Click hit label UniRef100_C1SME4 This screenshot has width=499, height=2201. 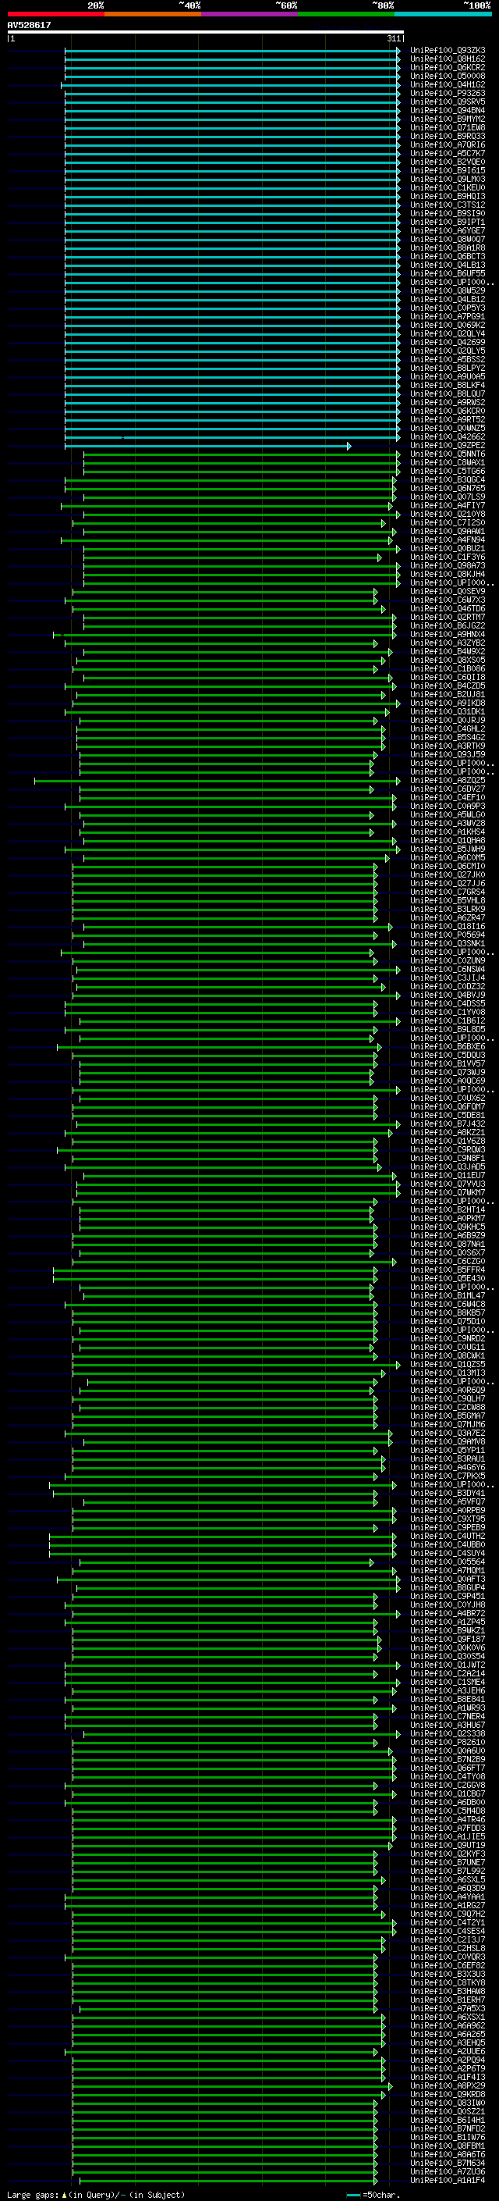(x=448, y=1682)
